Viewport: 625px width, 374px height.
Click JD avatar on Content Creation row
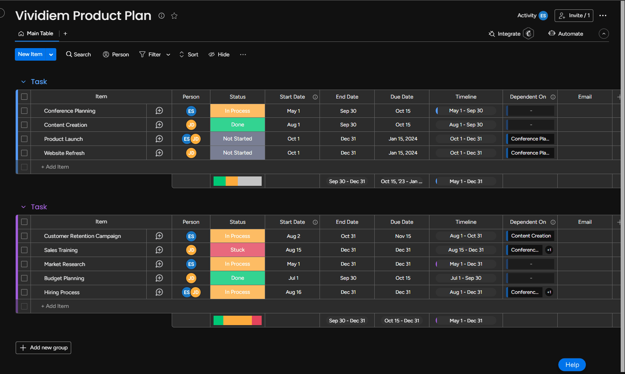(x=191, y=125)
